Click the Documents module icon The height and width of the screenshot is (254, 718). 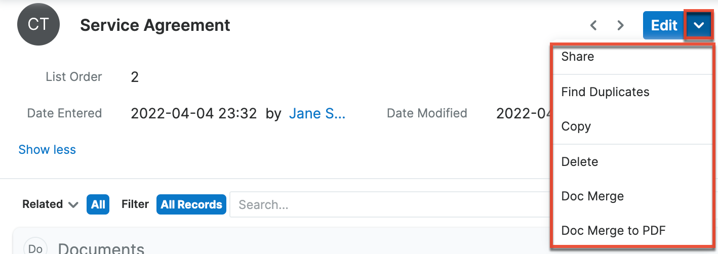coord(35,248)
